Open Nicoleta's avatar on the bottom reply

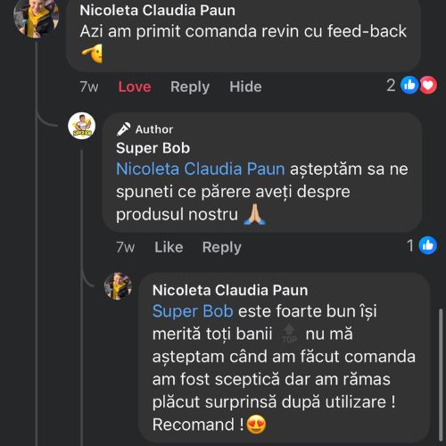point(118,286)
